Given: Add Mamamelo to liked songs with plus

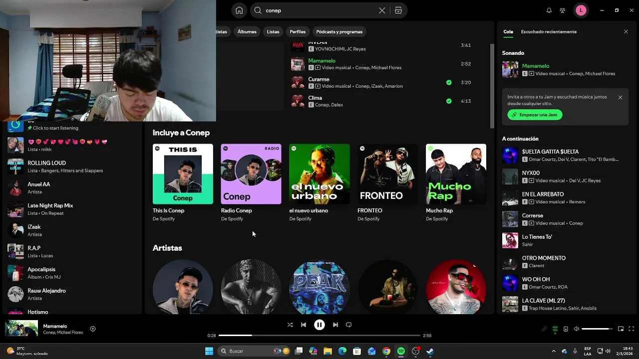Looking at the screenshot, I should [x=93, y=329].
